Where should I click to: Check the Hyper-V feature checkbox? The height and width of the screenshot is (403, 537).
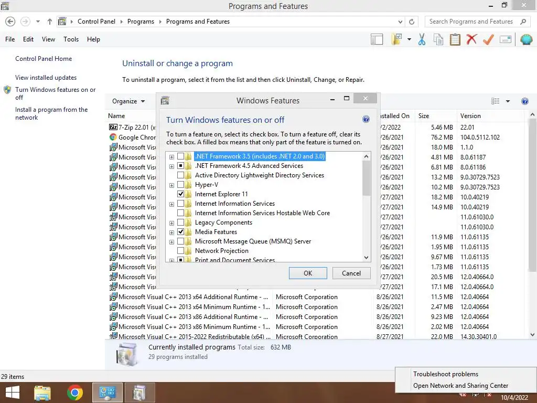[x=180, y=185]
